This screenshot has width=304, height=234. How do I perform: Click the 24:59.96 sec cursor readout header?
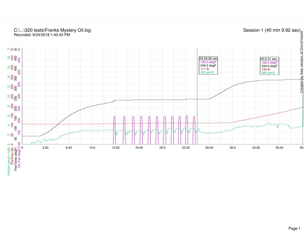click(x=208, y=58)
